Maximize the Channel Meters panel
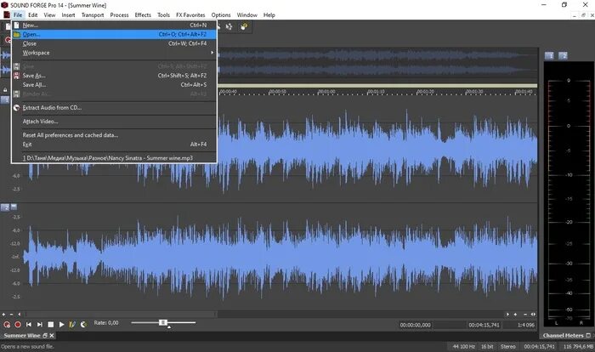This screenshot has width=595, height=352. tap(588, 335)
